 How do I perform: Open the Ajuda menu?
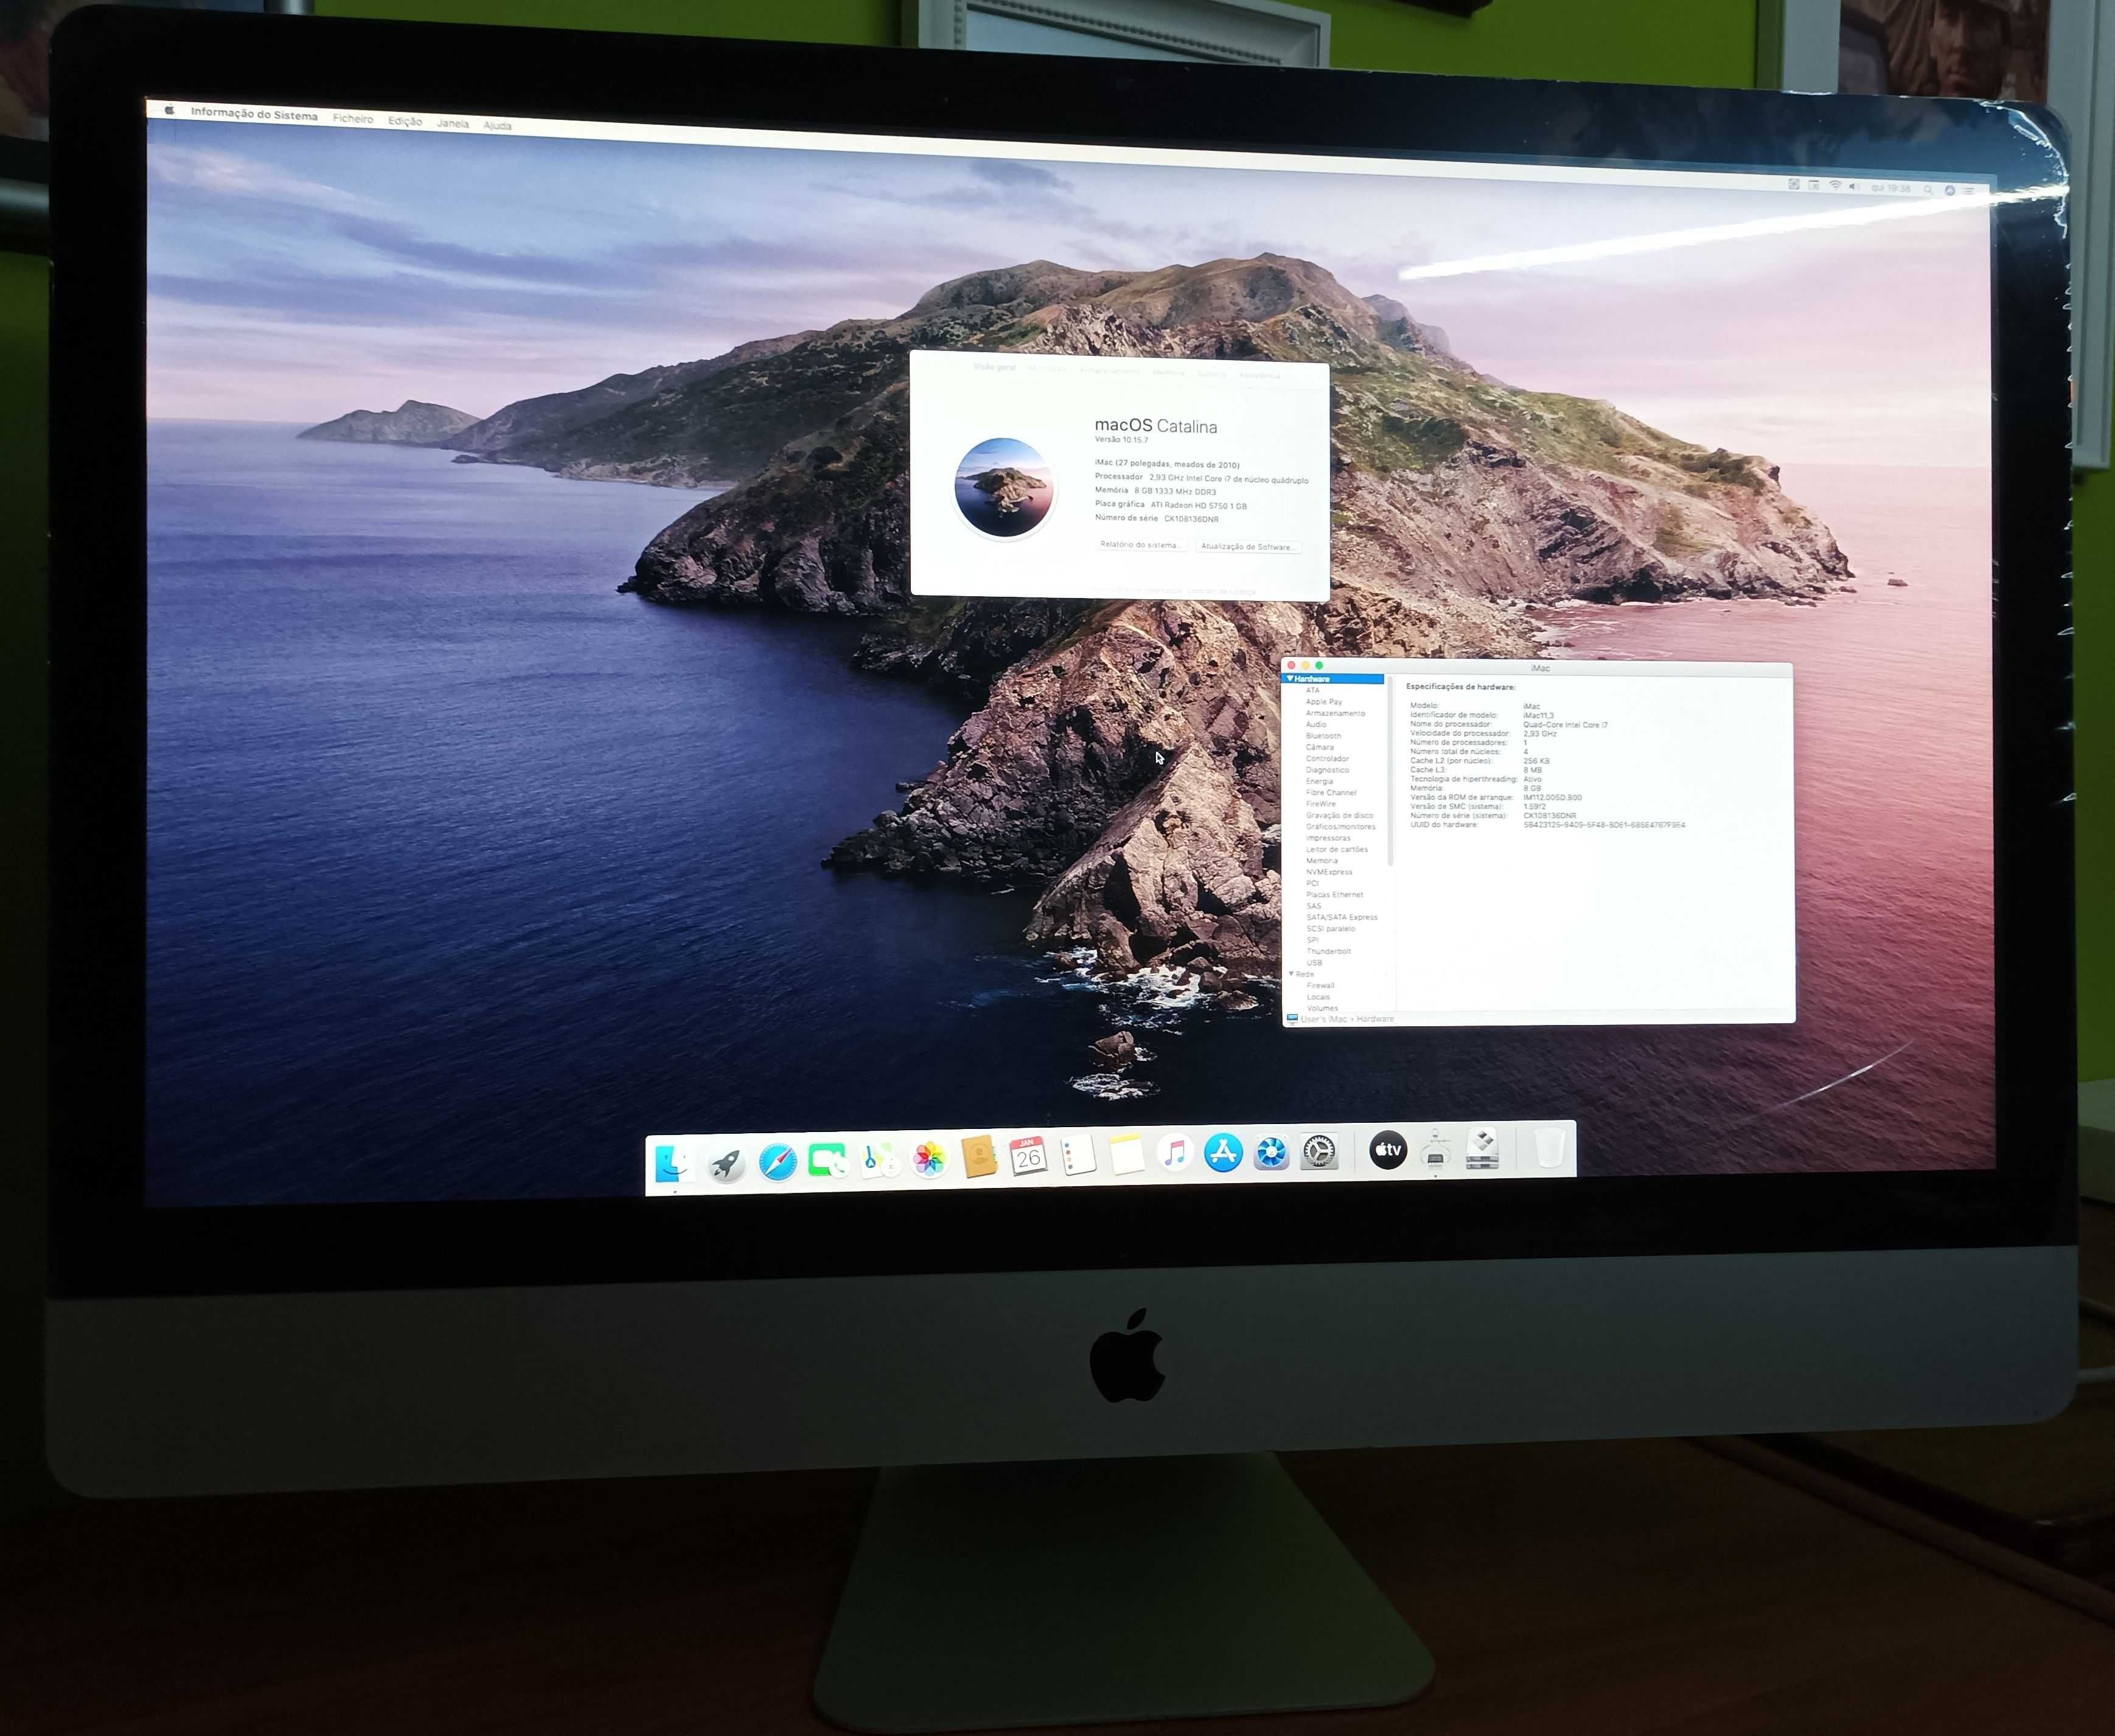pyautogui.click(x=497, y=125)
